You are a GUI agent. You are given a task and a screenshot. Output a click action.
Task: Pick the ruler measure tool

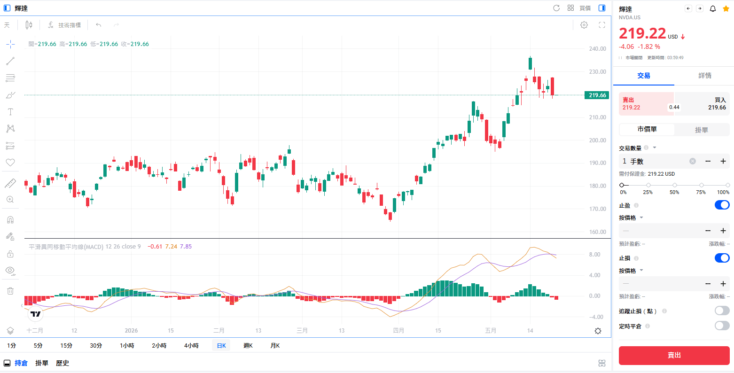coord(10,183)
